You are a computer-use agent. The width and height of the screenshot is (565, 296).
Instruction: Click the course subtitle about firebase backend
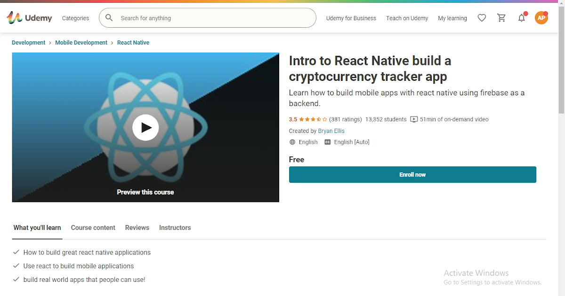[x=407, y=98]
